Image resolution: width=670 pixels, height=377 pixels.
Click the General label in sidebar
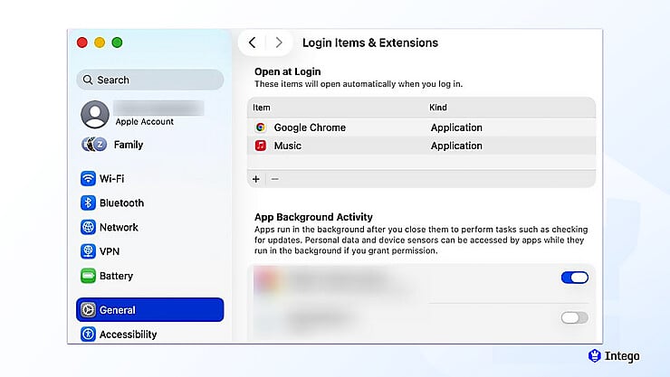click(x=118, y=310)
